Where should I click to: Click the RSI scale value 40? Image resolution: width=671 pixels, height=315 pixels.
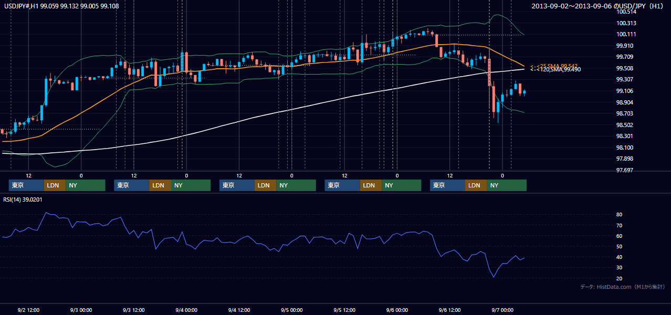coord(620,257)
